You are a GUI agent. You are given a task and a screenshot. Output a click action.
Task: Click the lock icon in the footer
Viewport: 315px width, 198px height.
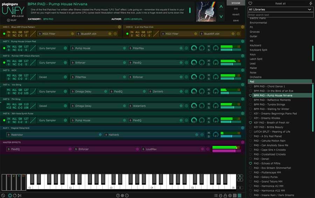[x=225, y=196]
